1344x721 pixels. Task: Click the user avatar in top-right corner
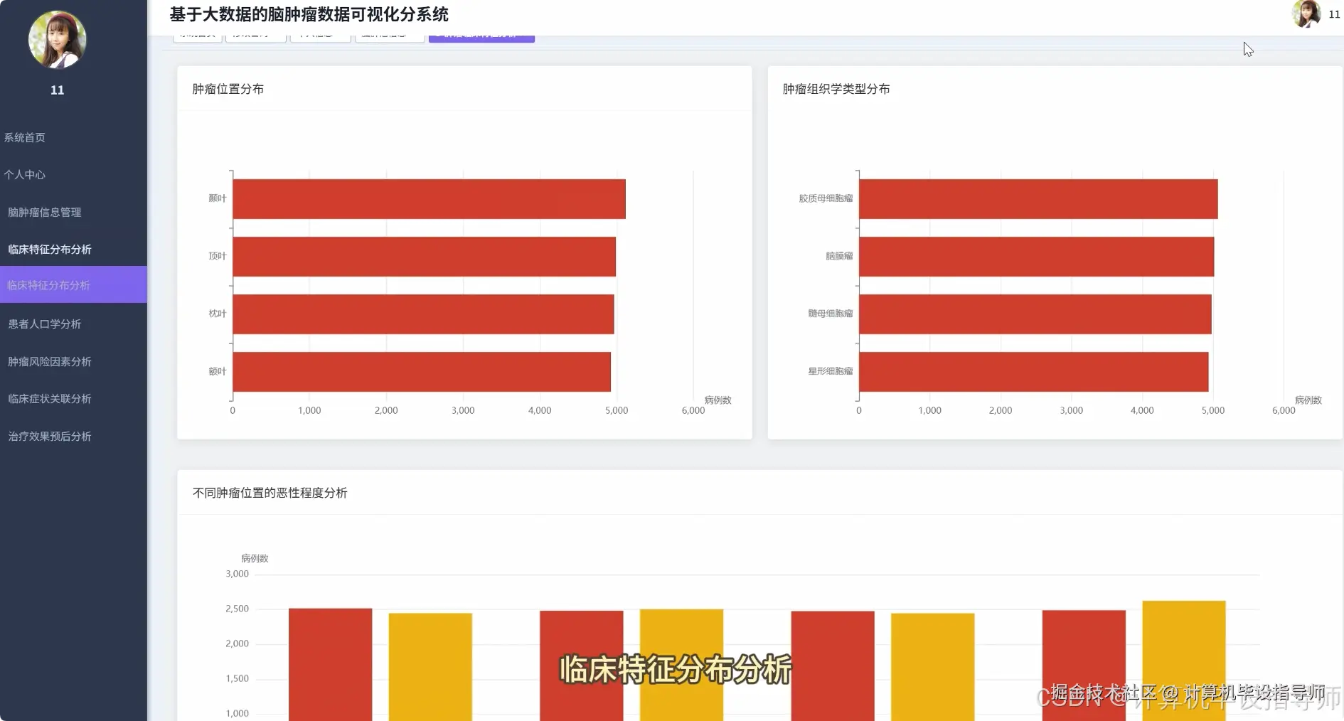tap(1307, 15)
